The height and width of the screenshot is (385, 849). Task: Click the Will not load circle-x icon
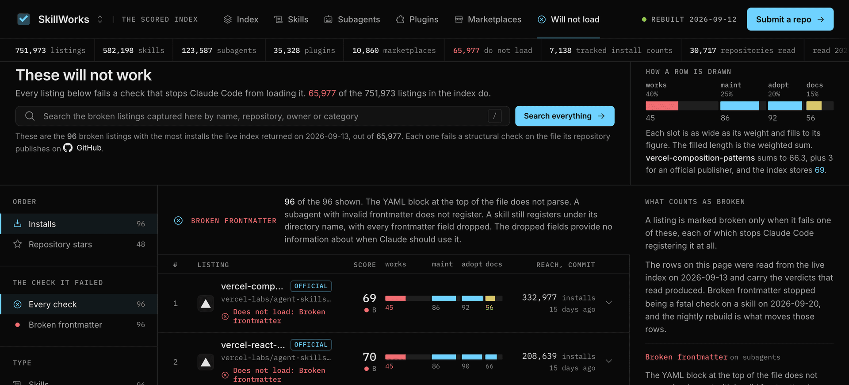coord(542,19)
